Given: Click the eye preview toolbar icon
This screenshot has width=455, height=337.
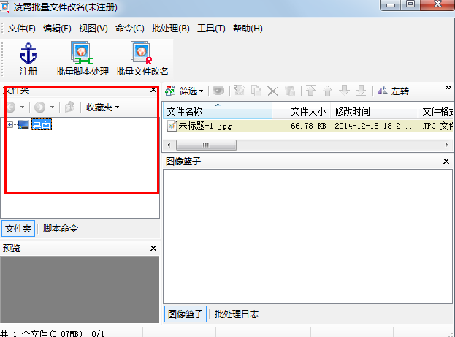Looking at the screenshot, I should tap(218, 91).
